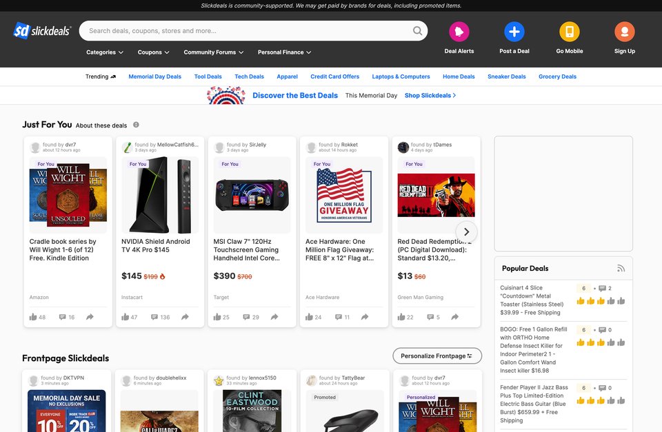
Task: Expand the Coupons dropdown
Action: coord(153,52)
